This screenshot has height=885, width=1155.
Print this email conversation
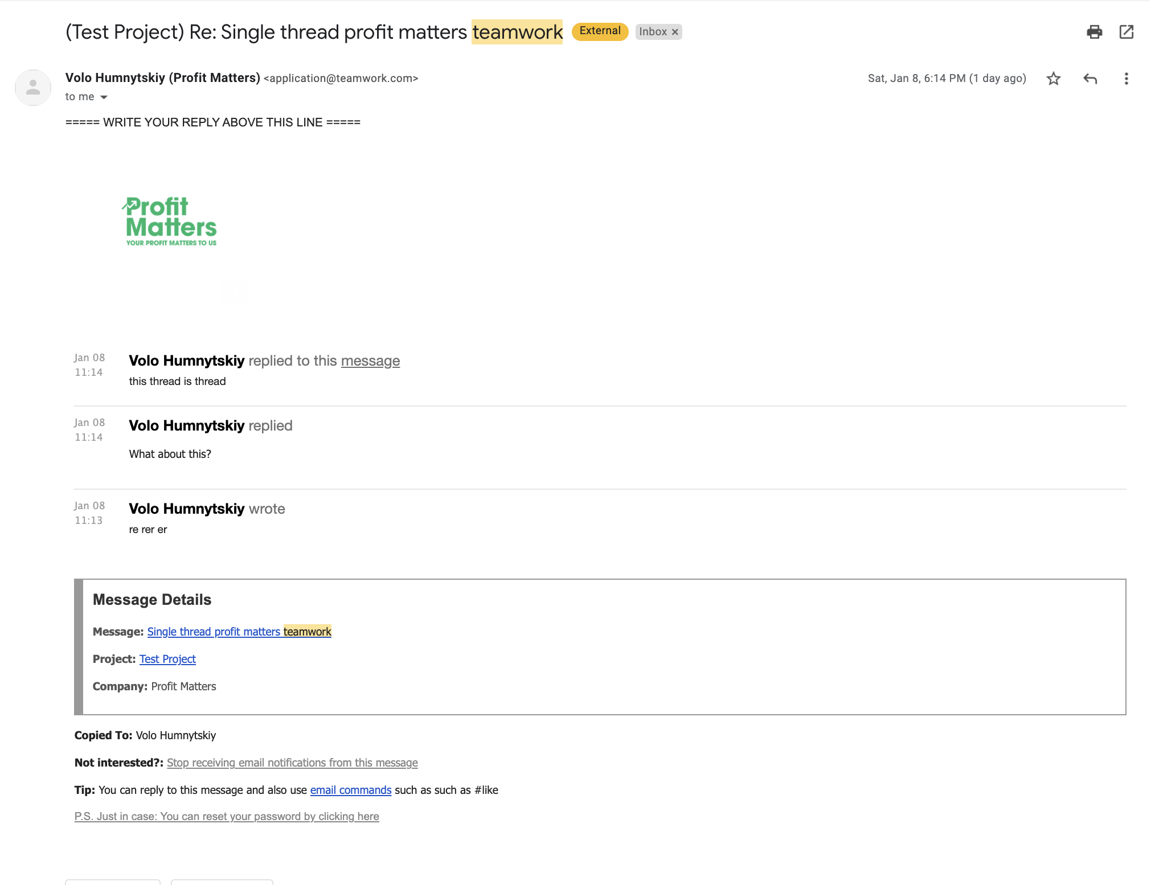click(x=1094, y=32)
